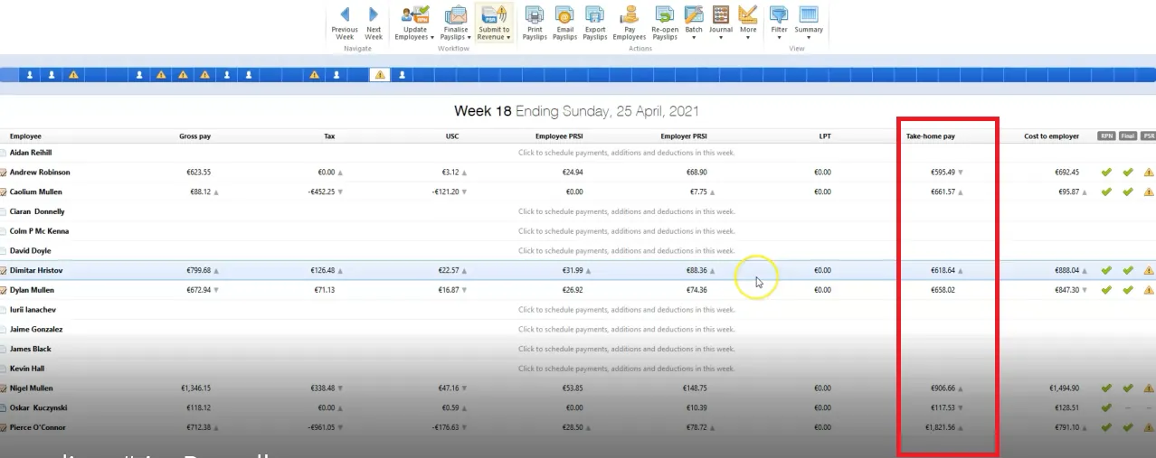The image size is (1156, 458).
Task: Click Dimitar Hristov's USC value €22.57
Action: 449,270
